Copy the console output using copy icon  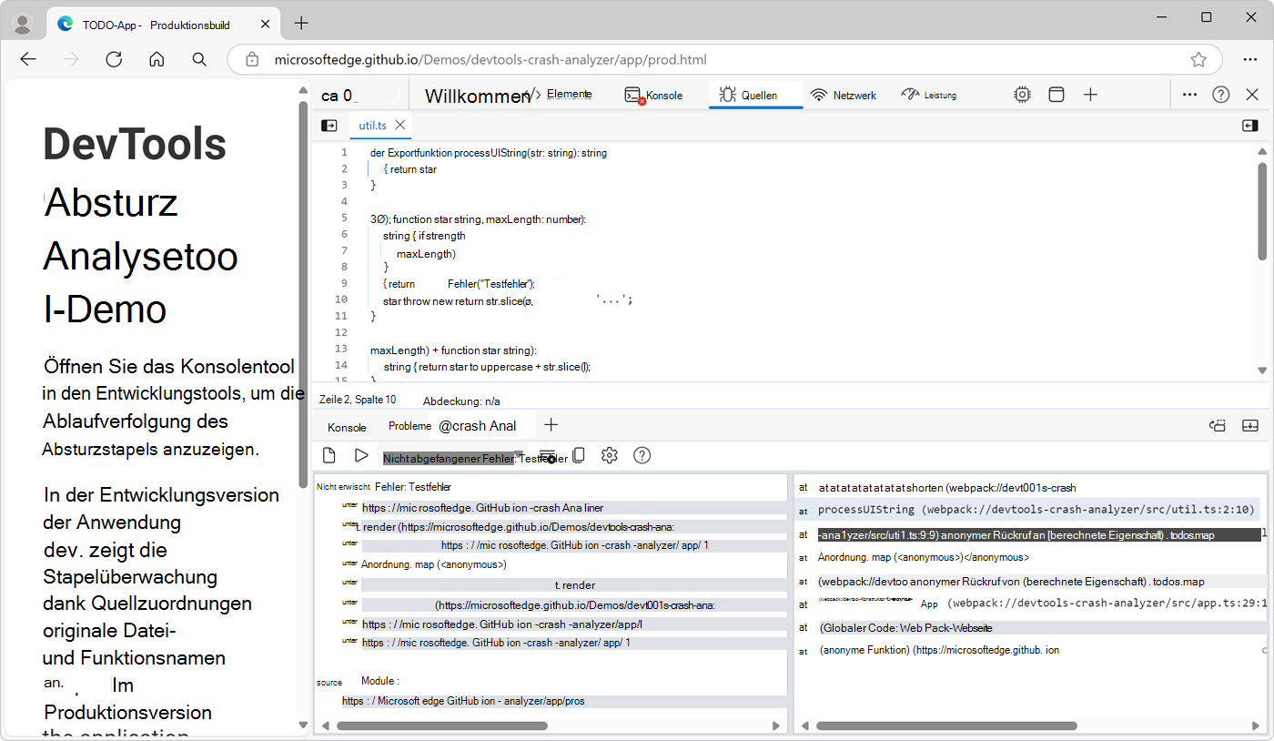coord(579,455)
